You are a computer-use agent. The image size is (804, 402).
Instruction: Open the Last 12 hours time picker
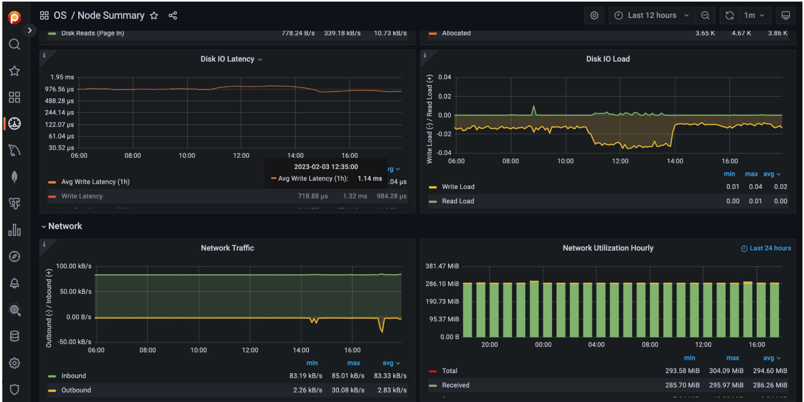[x=652, y=16]
